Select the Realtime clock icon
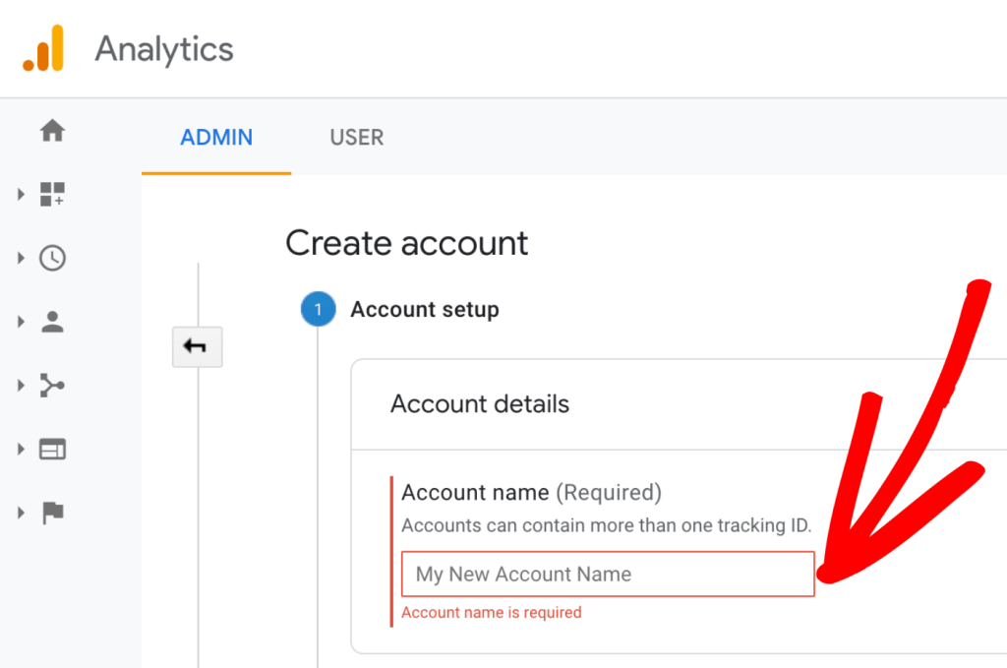1007x668 pixels. pos(51,258)
